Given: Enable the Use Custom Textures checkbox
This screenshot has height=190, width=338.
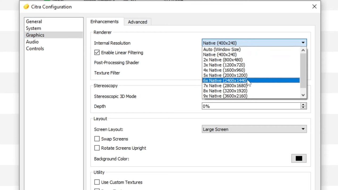Looking at the screenshot, I should tap(97, 182).
